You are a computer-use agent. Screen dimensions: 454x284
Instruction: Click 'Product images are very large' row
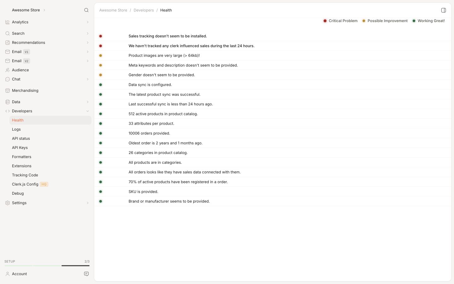(273, 56)
